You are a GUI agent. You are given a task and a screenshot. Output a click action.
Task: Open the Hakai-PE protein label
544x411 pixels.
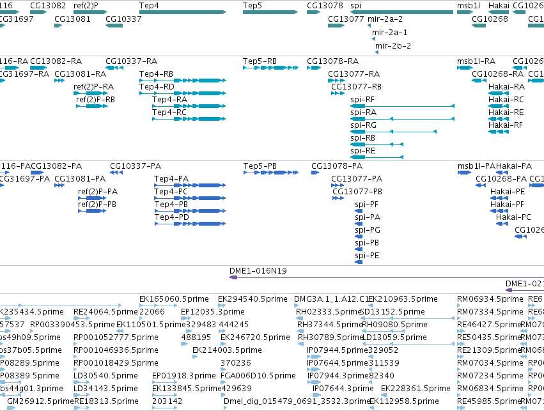[x=508, y=192]
